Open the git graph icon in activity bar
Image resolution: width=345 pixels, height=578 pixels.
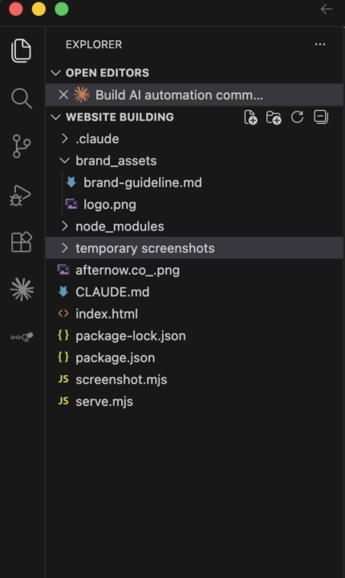point(22,336)
